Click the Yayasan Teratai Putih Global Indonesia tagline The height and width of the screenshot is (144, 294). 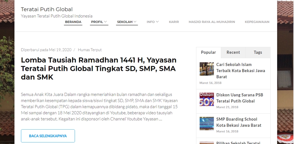(x=57, y=16)
